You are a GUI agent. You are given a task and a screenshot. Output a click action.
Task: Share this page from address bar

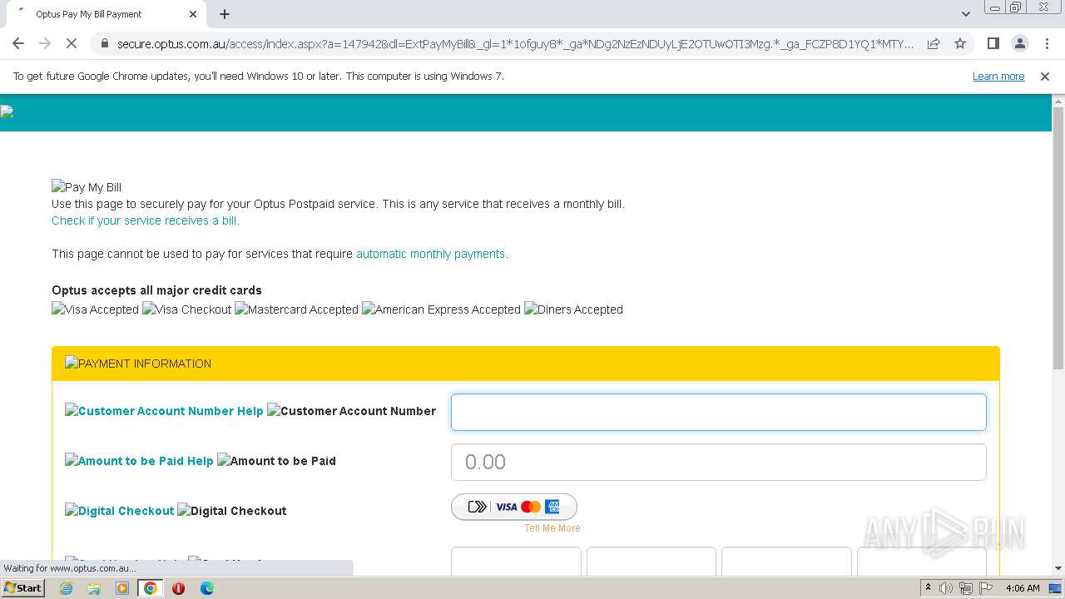point(934,43)
